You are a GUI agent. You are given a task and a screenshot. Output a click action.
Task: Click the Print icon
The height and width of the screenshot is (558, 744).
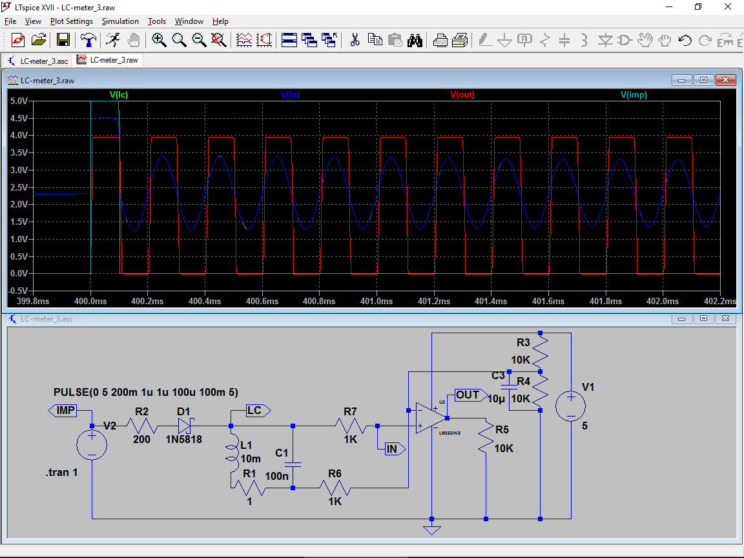440,41
